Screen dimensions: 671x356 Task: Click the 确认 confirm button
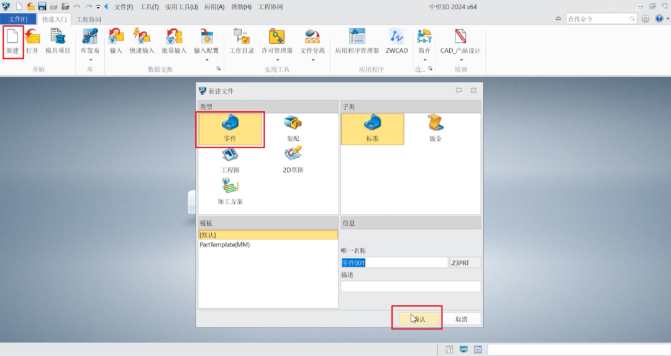419,319
